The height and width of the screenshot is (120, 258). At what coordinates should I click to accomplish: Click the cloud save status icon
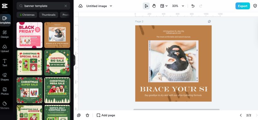80,6
